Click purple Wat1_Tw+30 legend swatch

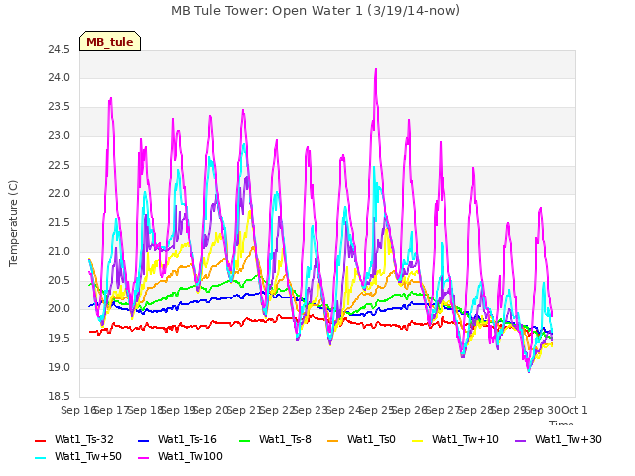click(520, 440)
